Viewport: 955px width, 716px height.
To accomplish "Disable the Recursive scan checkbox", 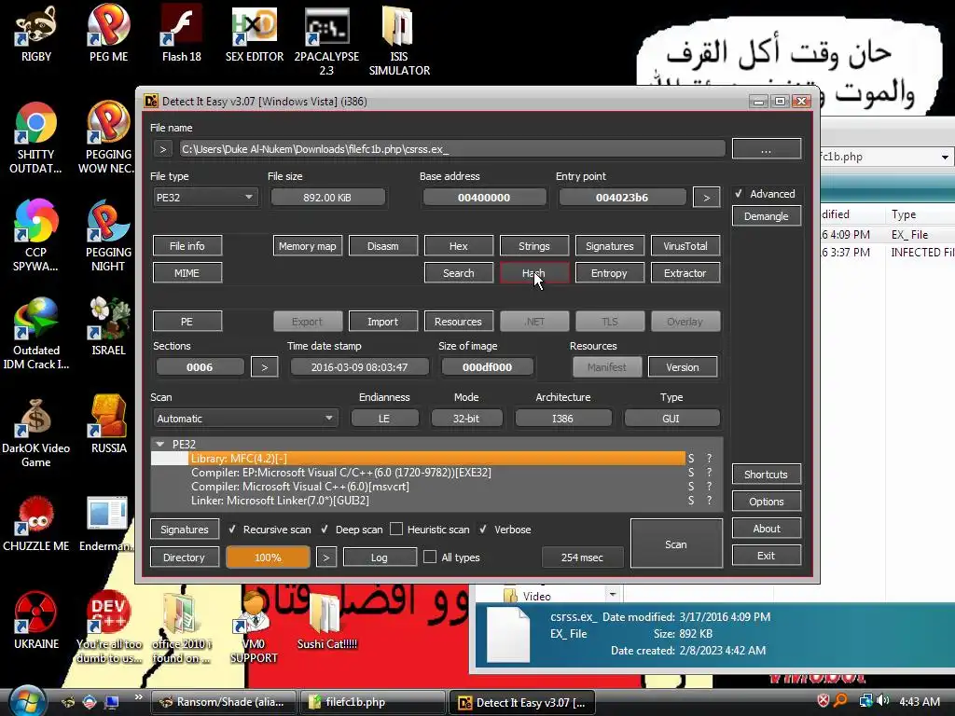I will [x=232, y=530].
